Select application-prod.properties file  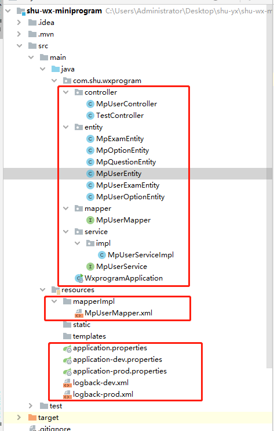120,371
